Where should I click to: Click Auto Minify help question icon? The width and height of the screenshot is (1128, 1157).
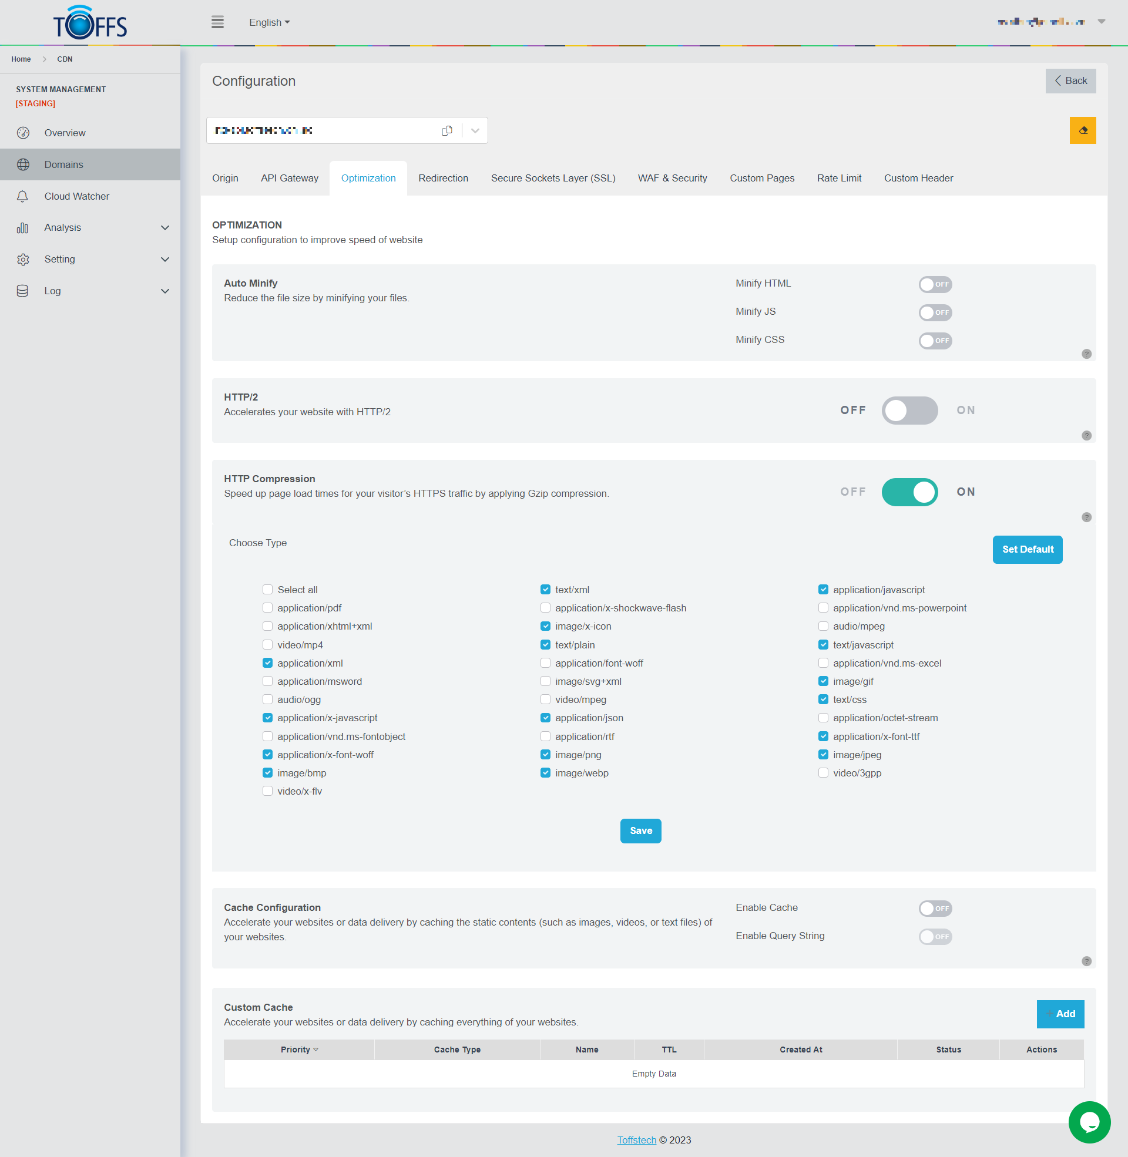coord(1086,354)
